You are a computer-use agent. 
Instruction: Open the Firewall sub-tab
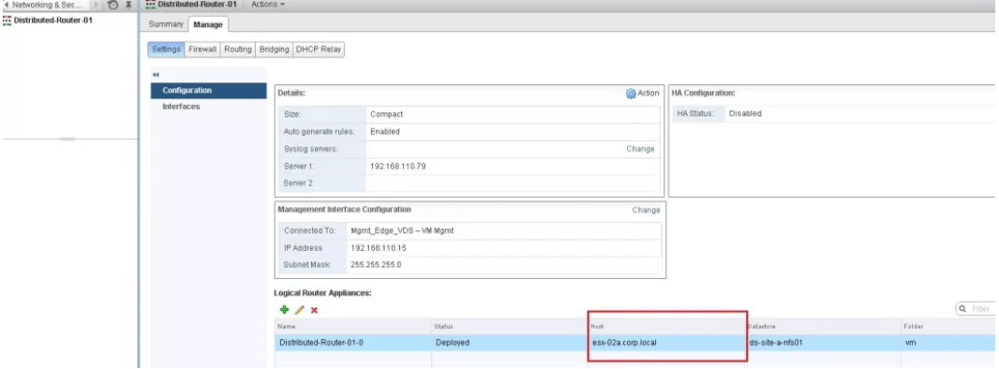[x=202, y=49]
